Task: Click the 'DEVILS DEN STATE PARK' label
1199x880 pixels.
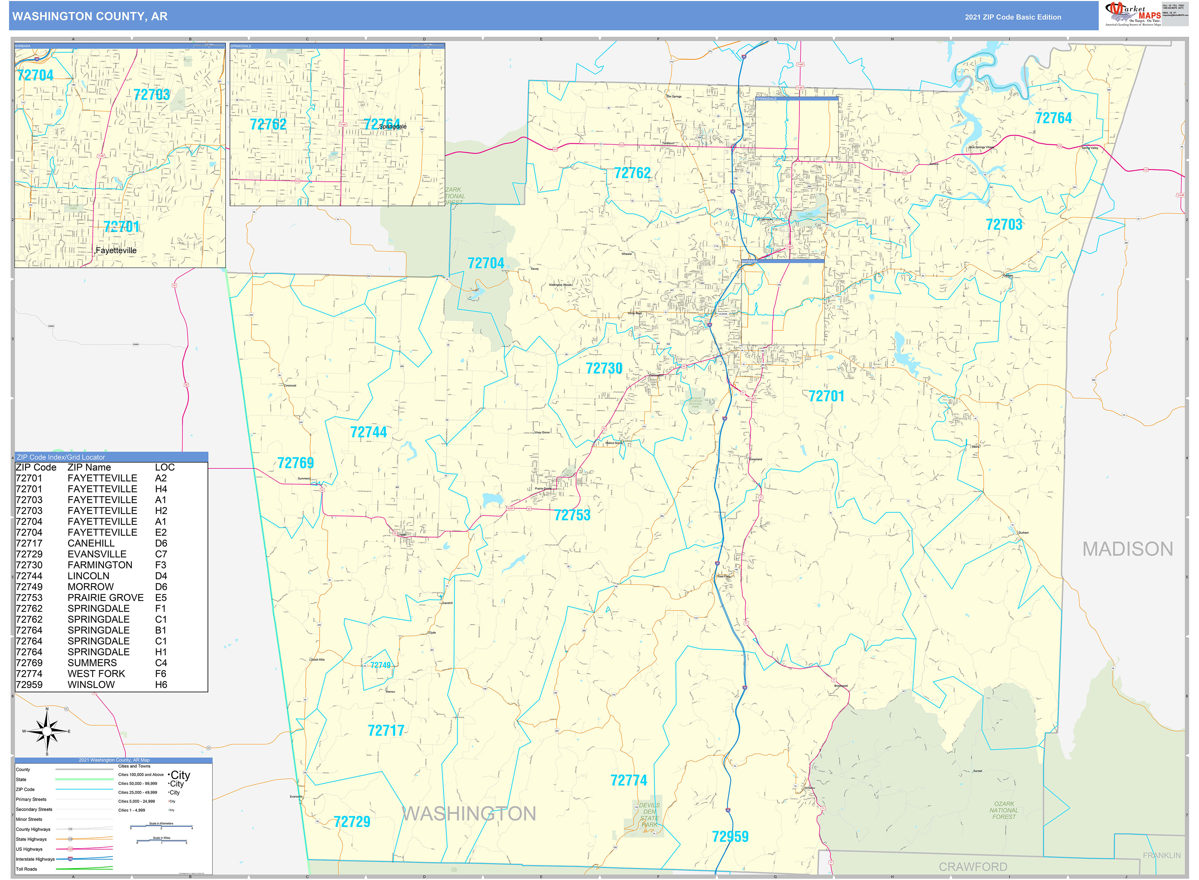Action: [649, 814]
